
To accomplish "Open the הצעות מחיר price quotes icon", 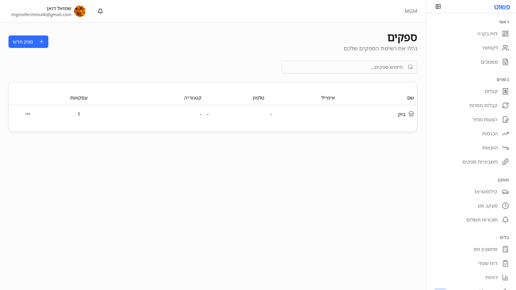I will pyautogui.click(x=506, y=119).
